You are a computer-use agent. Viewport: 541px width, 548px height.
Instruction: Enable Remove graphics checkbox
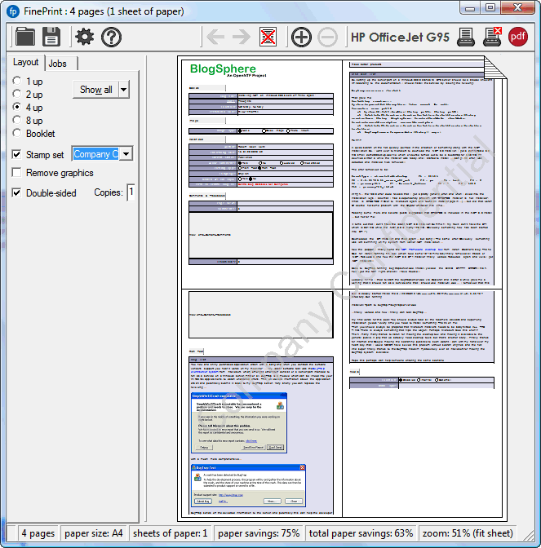[16, 172]
